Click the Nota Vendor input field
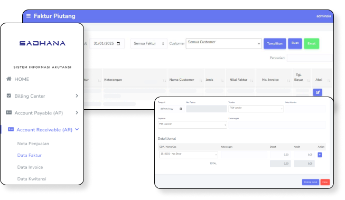Screen dimensions: 345x200 305,109
